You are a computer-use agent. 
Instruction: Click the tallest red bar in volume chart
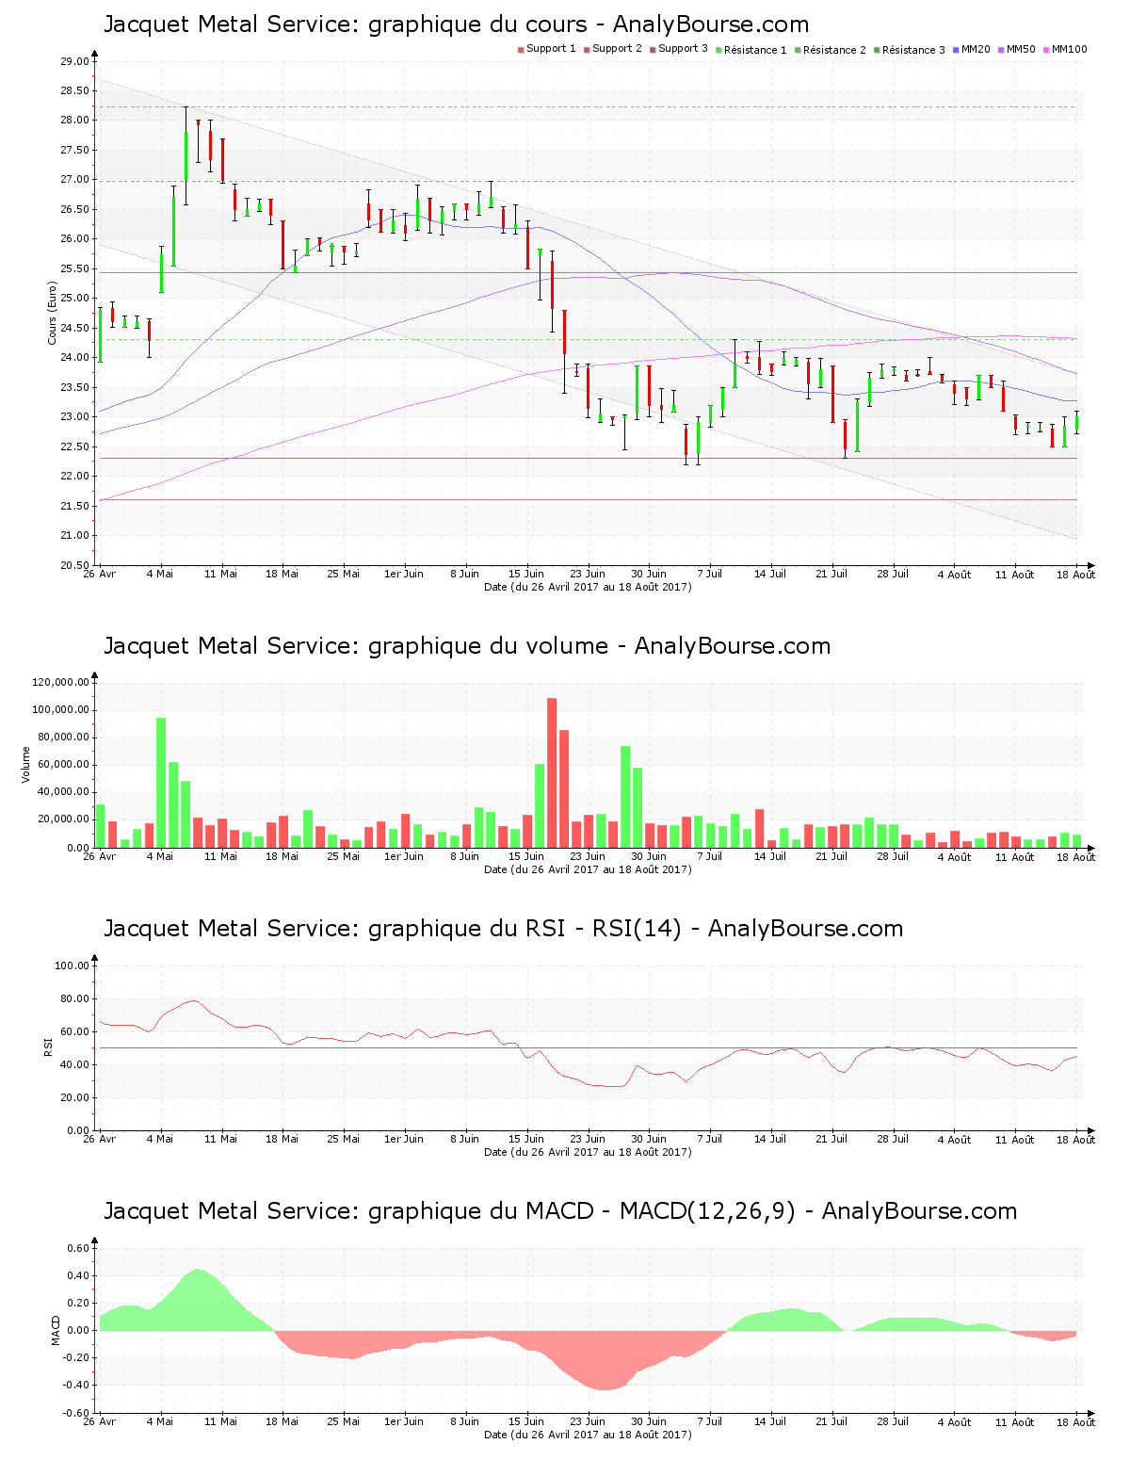(x=552, y=772)
